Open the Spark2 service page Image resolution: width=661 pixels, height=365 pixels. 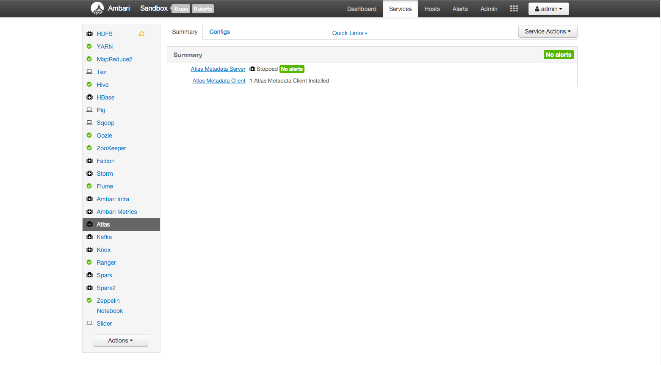tap(106, 288)
